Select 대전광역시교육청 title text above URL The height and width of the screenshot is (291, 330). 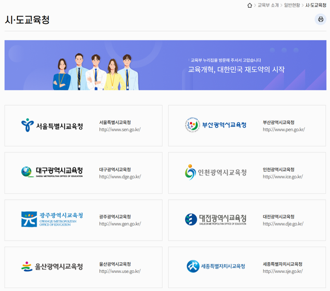click(278, 217)
